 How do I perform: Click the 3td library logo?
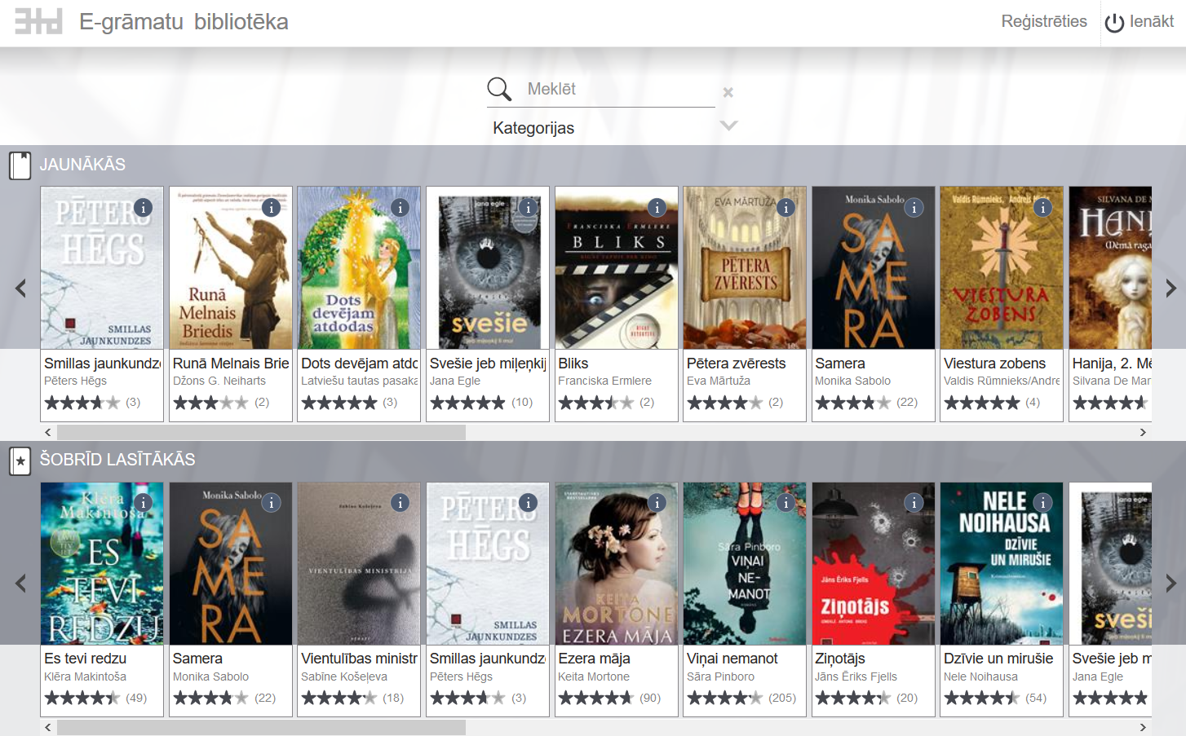pyautogui.click(x=38, y=21)
